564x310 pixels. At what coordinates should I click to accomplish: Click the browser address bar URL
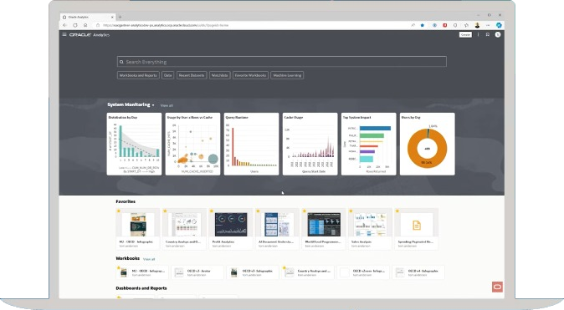(166, 25)
